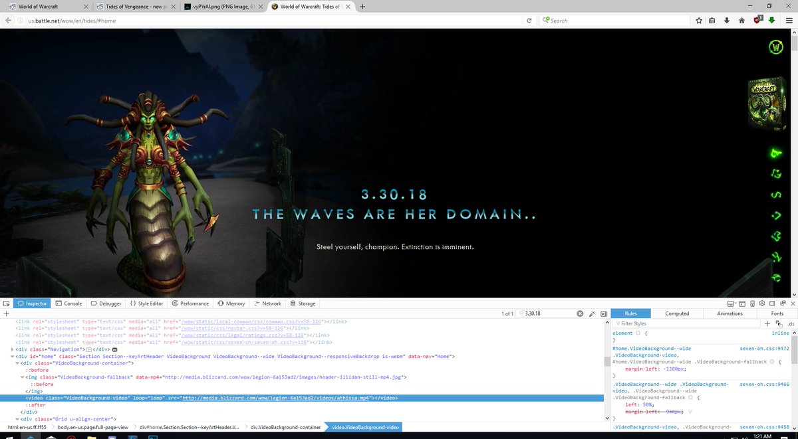The height and width of the screenshot is (439, 798).
Task: Toggle the pseudo-class panel in Rules
Action: [x=779, y=323]
